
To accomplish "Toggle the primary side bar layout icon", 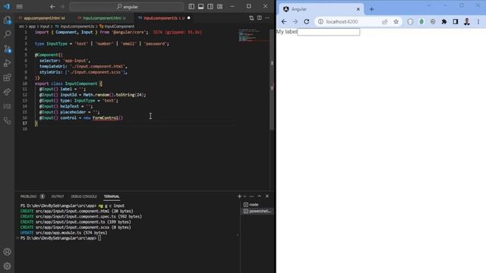I will tap(191, 7).
